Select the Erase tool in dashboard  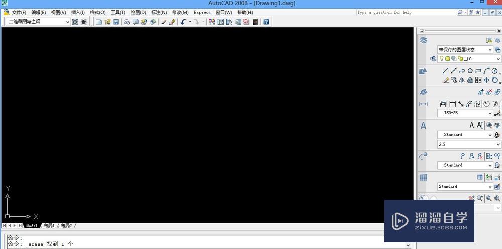click(x=445, y=80)
